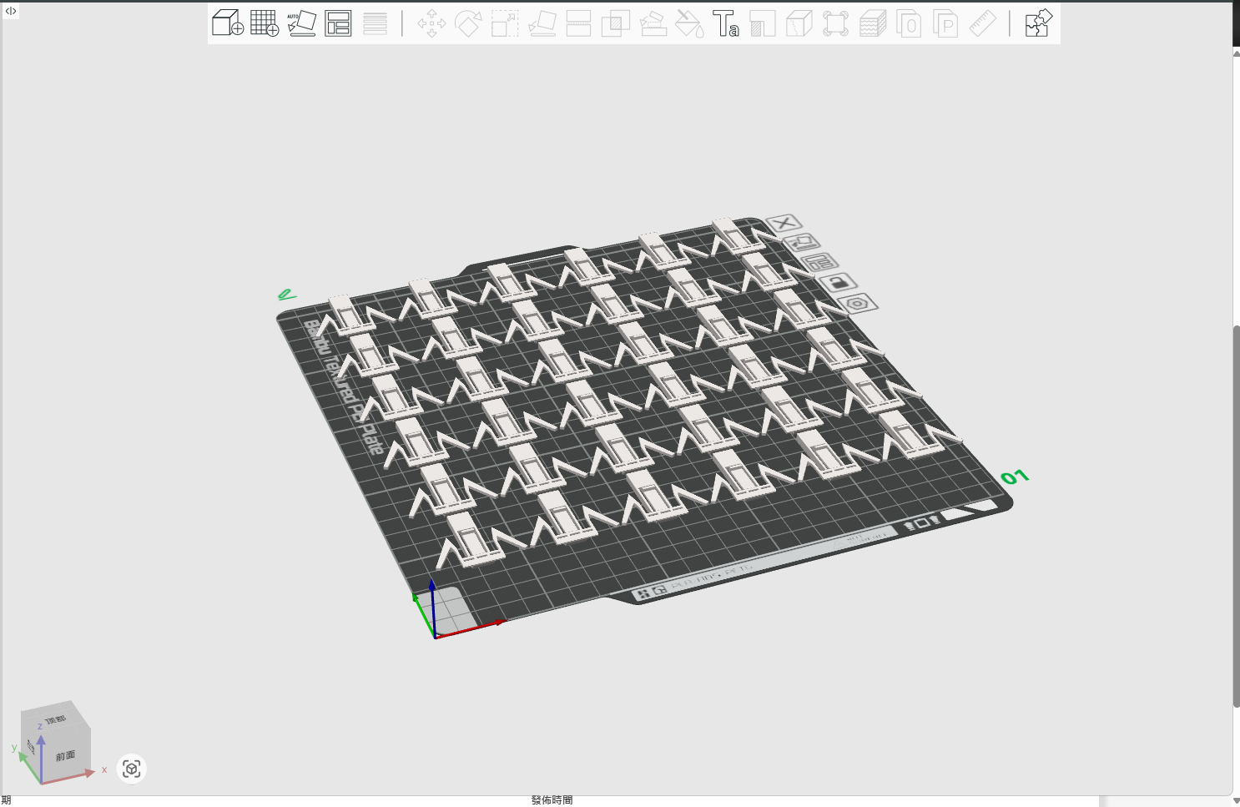Click the collapse sidebar arrows at top-left
This screenshot has width=1240, height=807.
pos(11,11)
